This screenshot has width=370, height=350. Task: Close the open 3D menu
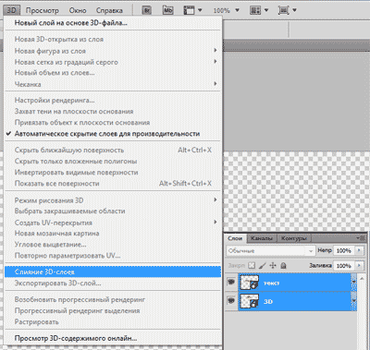[11, 10]
